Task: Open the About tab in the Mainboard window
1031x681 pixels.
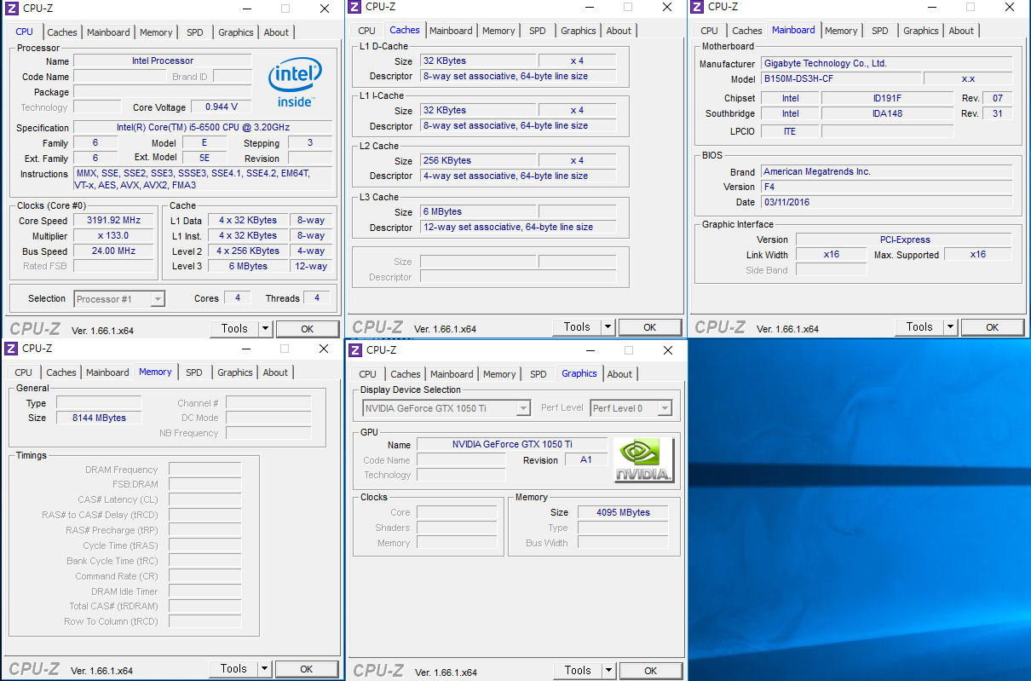Action: [961, 31]
